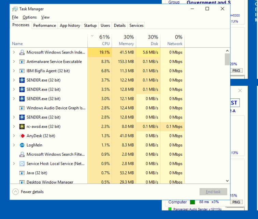The height and width of the screenshot is (219, 258).
Task: Click the Antimalware Service Executable icon
Action: pyautogui.click(x=22, y=62)
